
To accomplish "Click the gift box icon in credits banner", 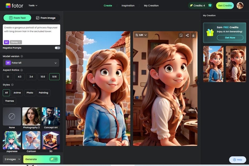I will click(x=210, y=33).
